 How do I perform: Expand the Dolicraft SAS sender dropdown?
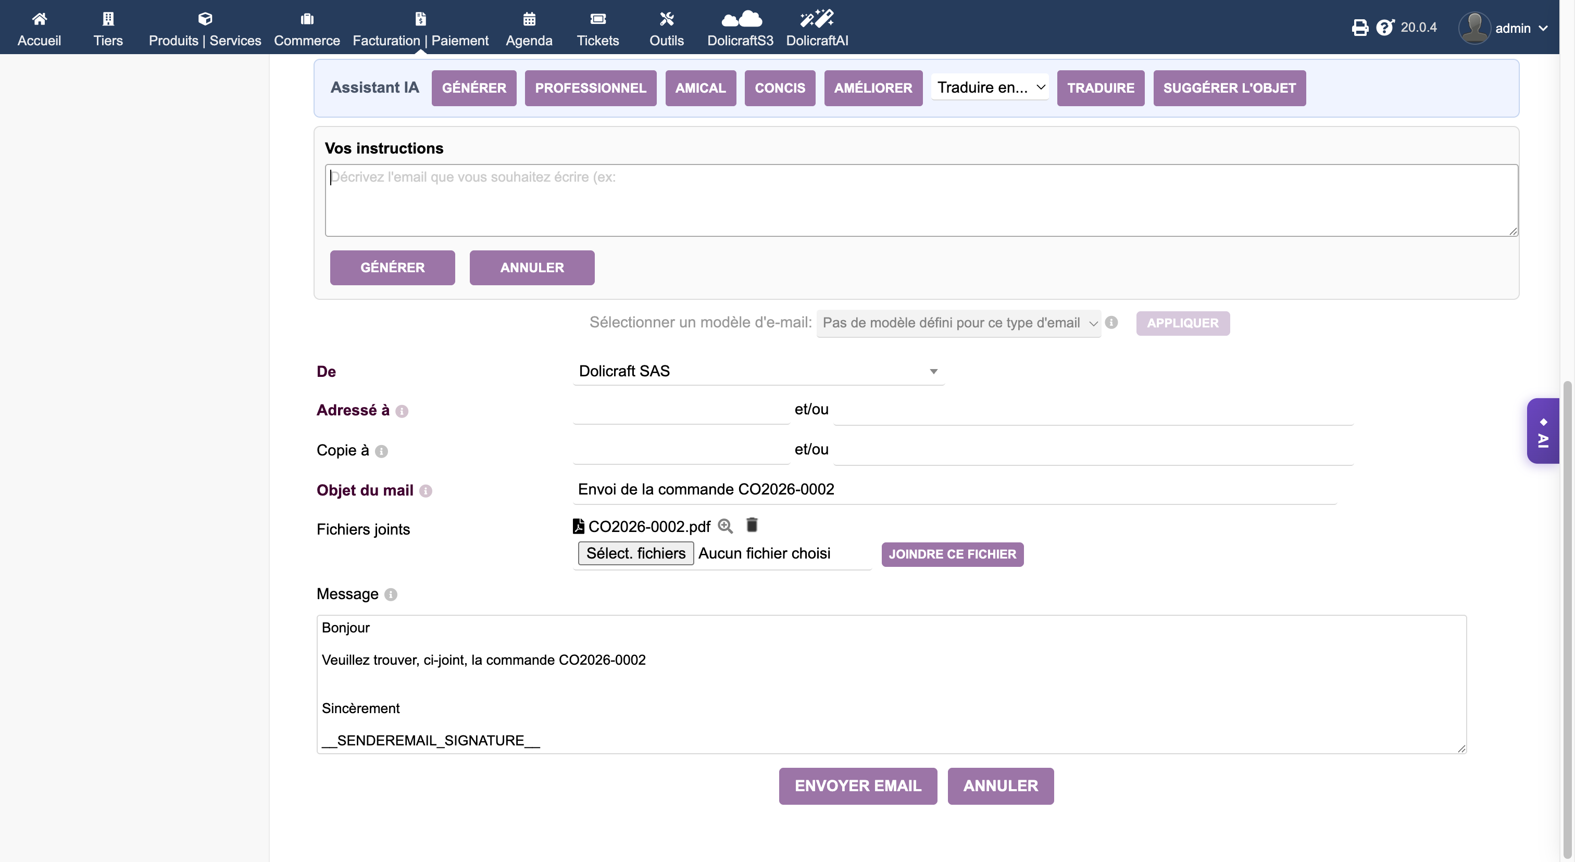coord(758,372)
